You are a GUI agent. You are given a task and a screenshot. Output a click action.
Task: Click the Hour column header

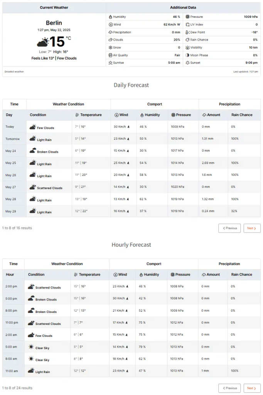10,275
